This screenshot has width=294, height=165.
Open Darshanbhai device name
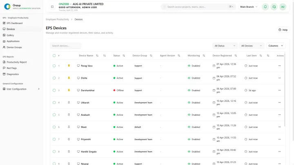click(x=88, y=90)
